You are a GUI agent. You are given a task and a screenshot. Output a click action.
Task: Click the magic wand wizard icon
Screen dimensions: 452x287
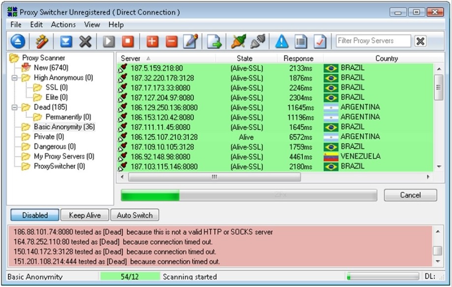point(42,42)
